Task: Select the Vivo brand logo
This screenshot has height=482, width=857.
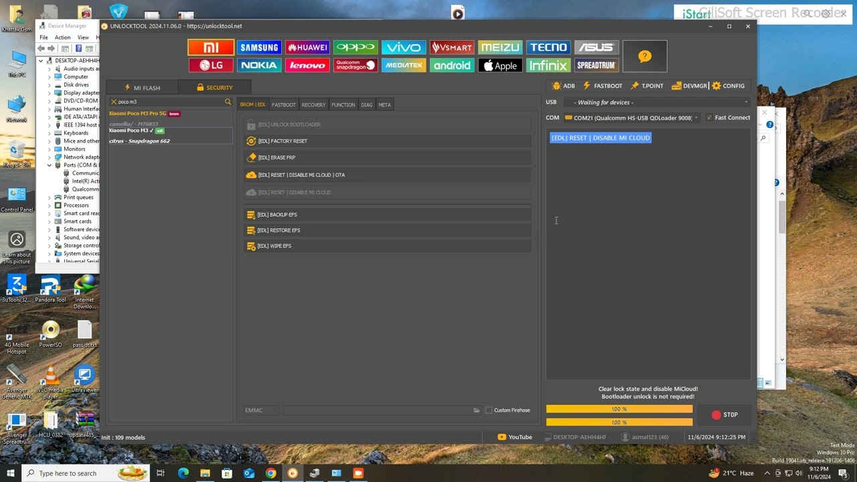Action: tap(404, 48)
